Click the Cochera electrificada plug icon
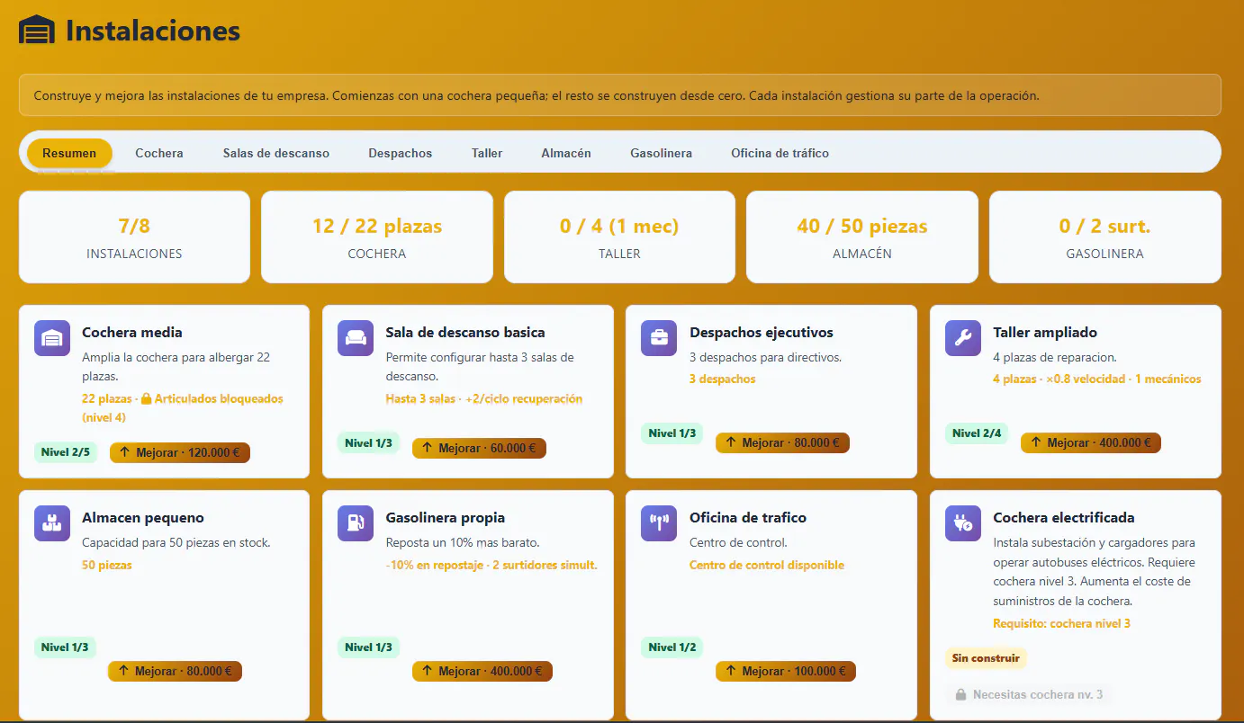Viewport: 1244px width, 723px height. [962, 523]
